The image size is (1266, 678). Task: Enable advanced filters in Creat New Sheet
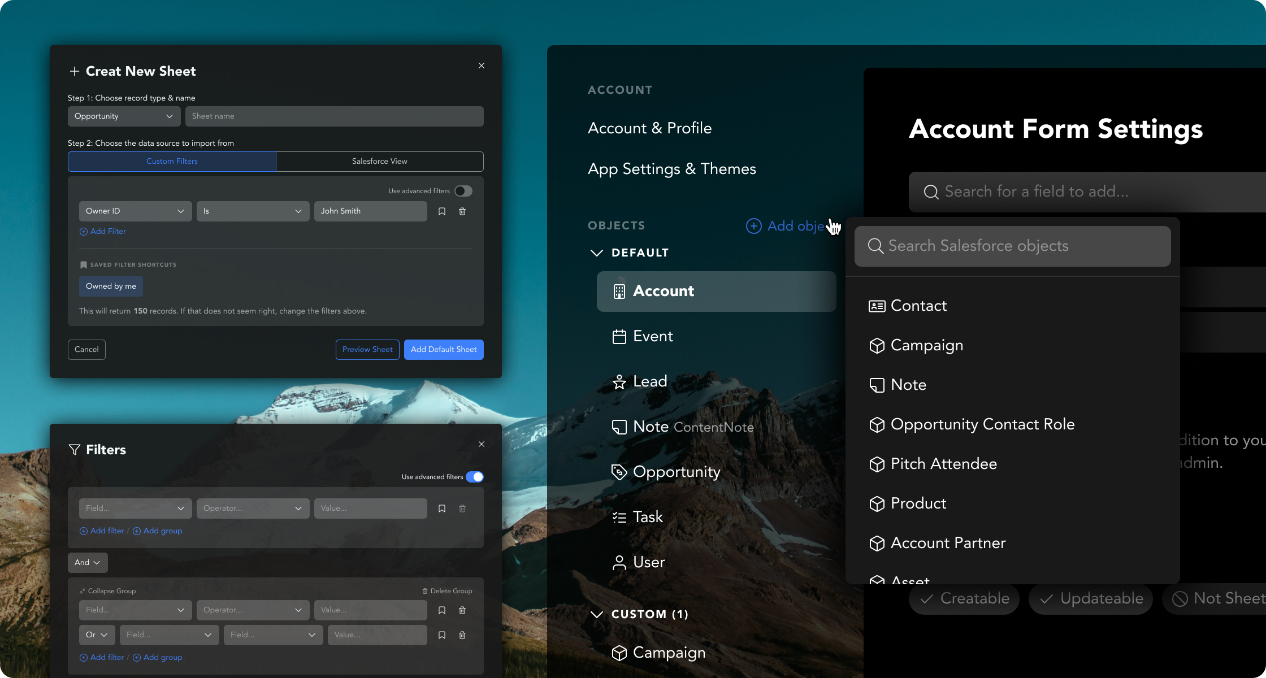point(463,191)
